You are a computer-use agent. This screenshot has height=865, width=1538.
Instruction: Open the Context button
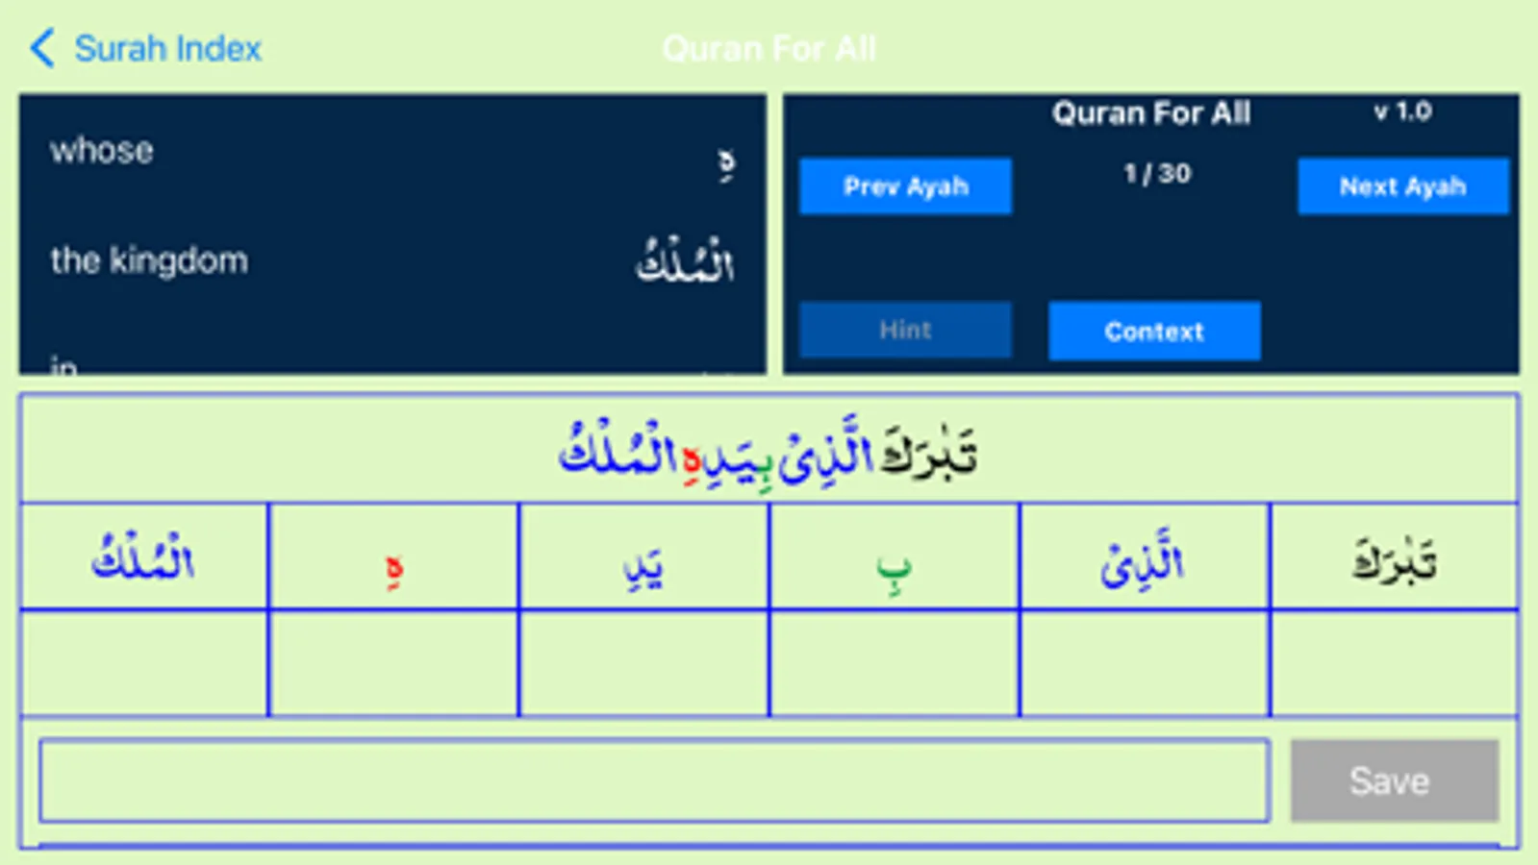point(1154,331)
